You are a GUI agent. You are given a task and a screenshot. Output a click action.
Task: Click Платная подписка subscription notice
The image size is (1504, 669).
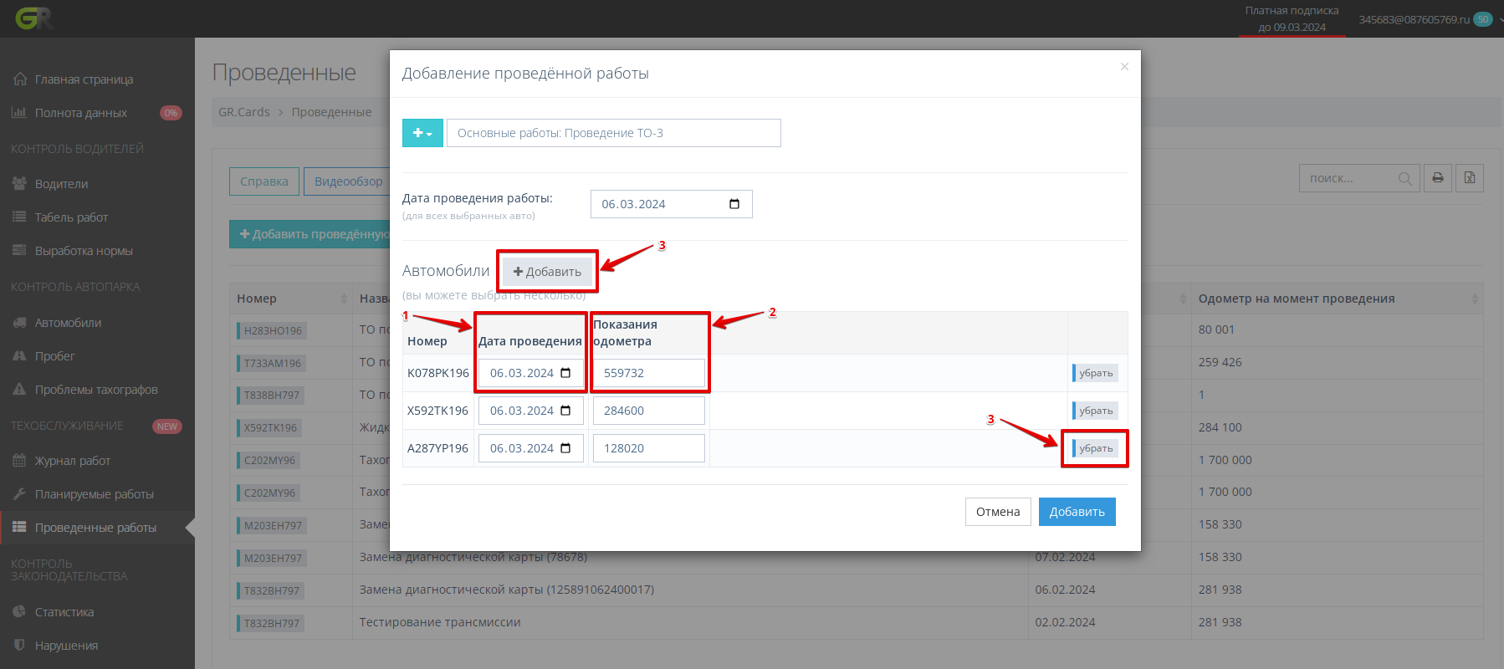(x=1292, y=18)
